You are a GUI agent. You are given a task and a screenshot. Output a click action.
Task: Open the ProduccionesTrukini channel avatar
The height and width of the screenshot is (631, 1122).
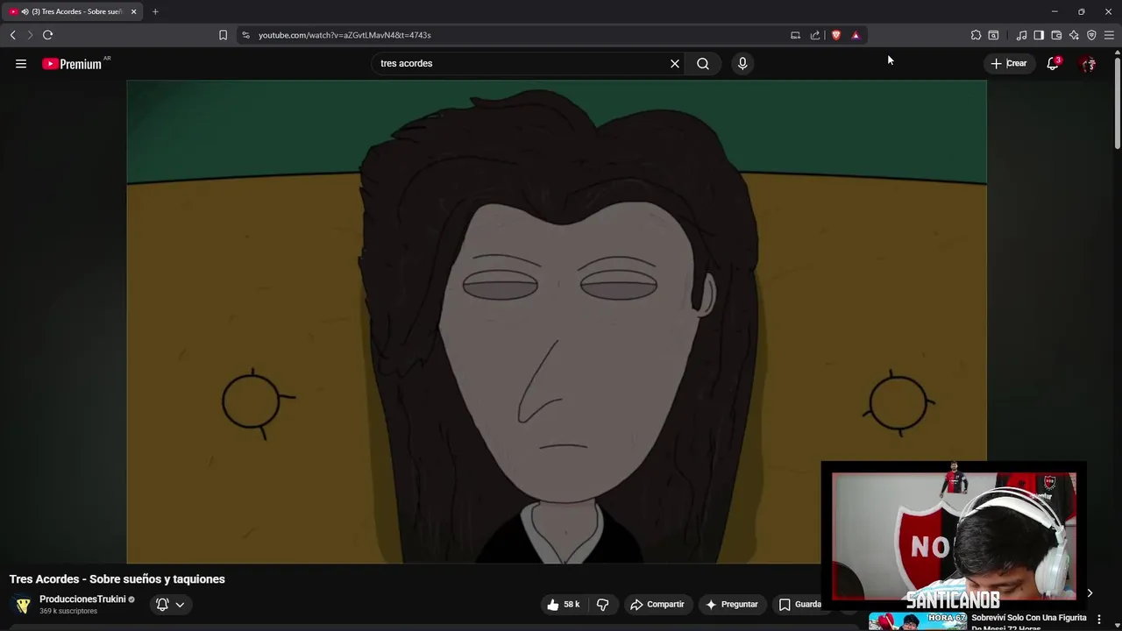click(x=23, y=605)
